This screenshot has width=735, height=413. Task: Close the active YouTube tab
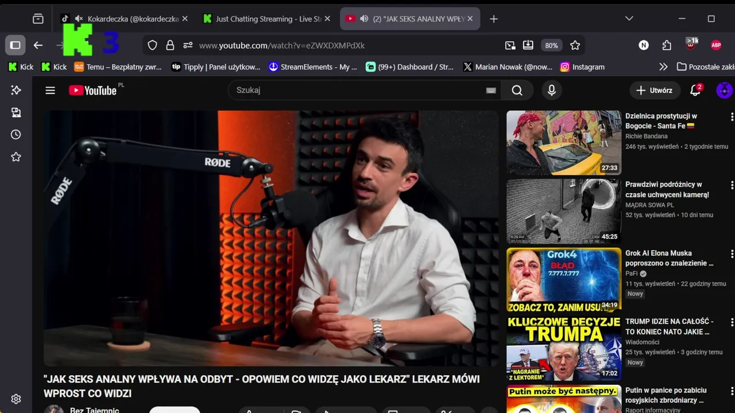470,19
